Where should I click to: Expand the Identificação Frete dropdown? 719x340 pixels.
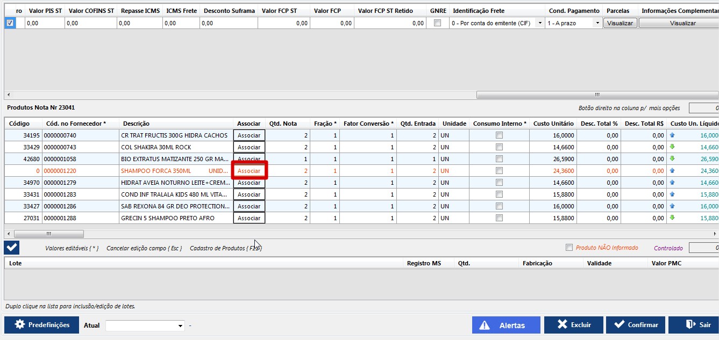pyautogui.click(x=540, y=23)
